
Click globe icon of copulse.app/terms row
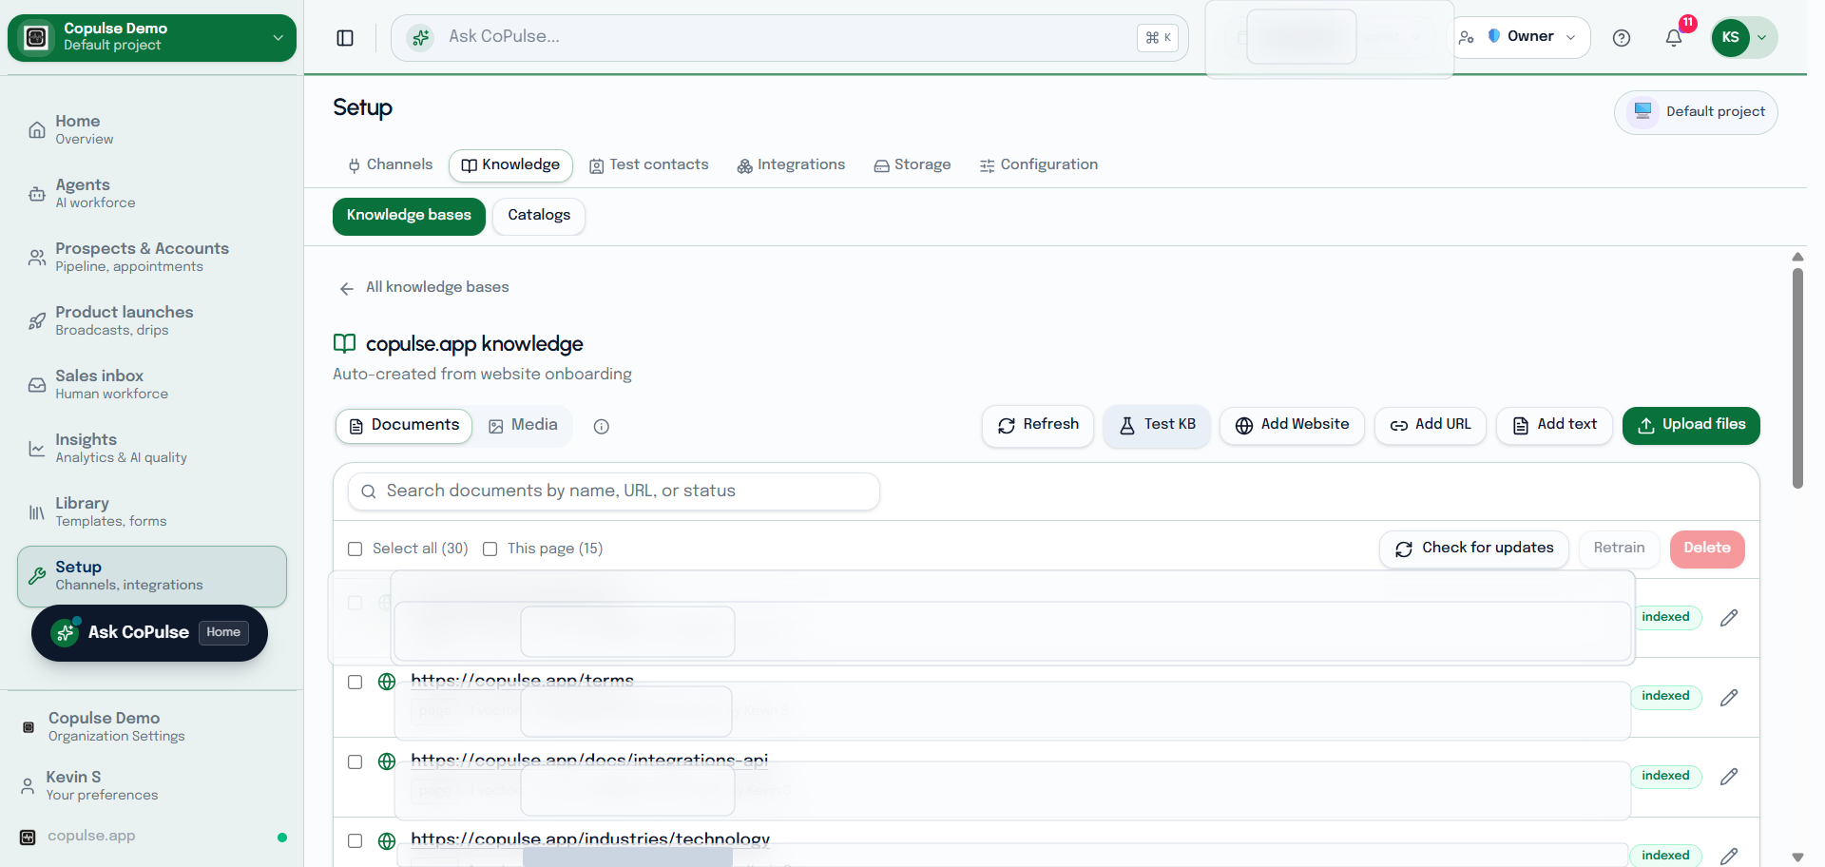[x=387, y=682]
